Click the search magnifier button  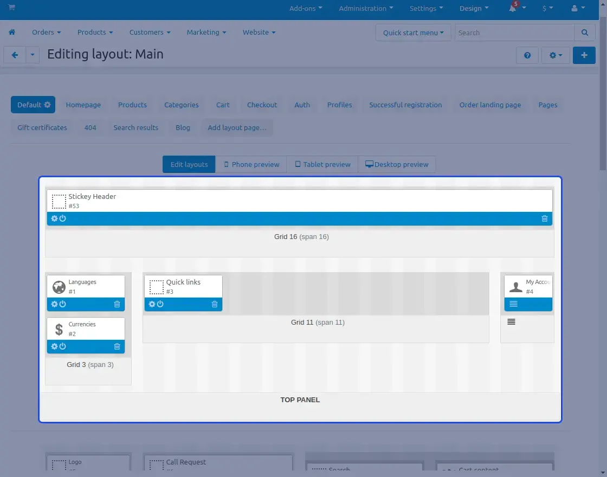(584, 33)
